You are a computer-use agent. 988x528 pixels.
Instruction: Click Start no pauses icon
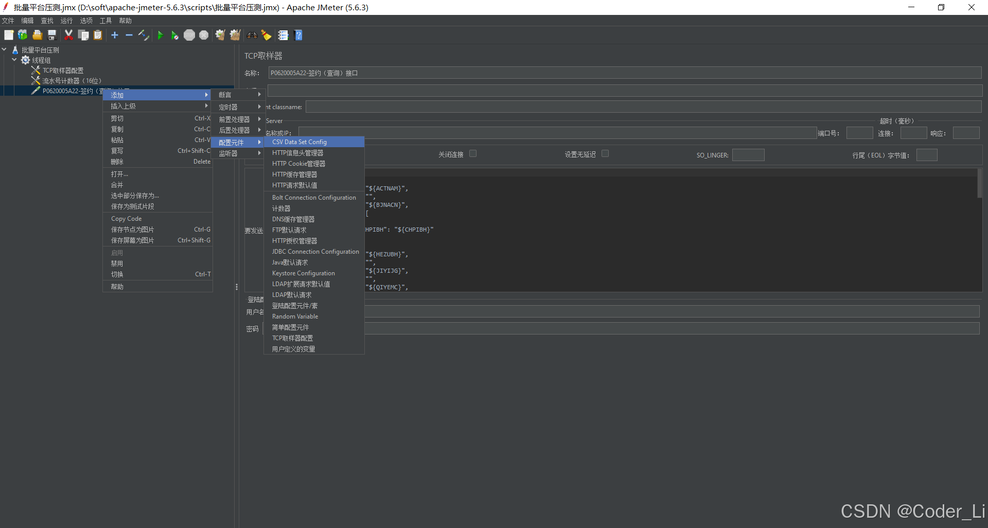[x=175, y=35]
